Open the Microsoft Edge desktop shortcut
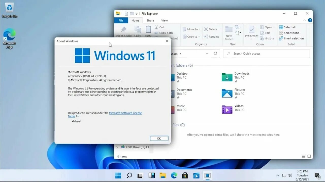Screen dimensions: 325x182 coord(9,38)
